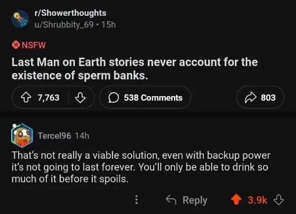This screenshot has height=214, width=296.
Task: Open Tercel96 commenter profile name
Action: coord(54,135)
